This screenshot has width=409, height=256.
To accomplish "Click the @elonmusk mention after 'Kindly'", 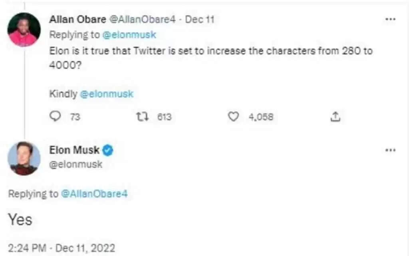I will click(107, 94).
